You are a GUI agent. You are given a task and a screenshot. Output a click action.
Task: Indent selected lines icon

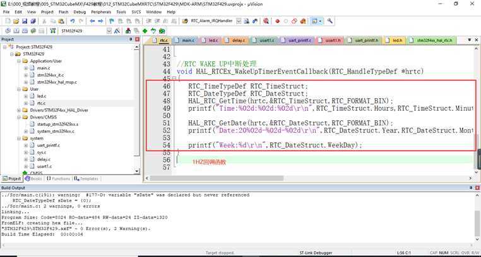click(x=149, y=21)
